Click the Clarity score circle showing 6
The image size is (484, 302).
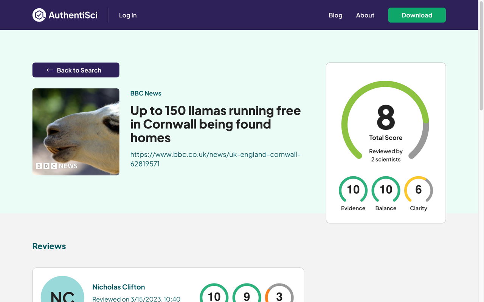pyautogui.click(x=419, y=190)
